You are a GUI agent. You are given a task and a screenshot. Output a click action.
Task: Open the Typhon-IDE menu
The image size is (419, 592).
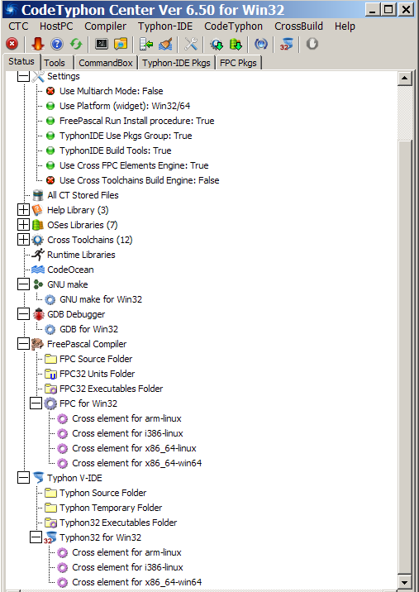[165, 26]
